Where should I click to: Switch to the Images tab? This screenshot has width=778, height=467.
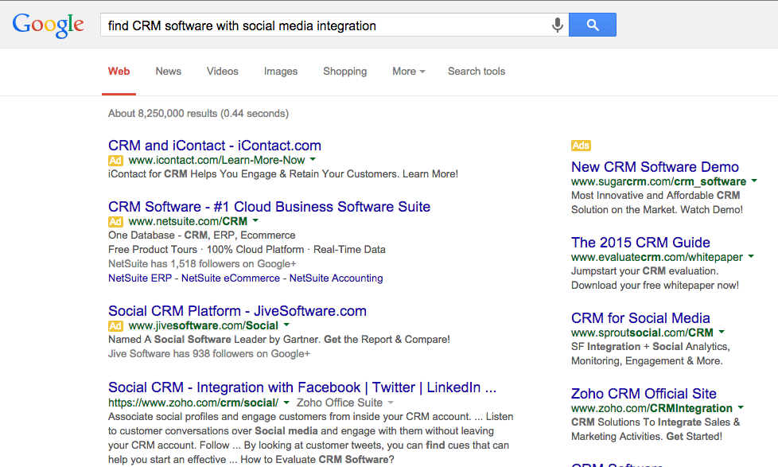coord(281,72)
